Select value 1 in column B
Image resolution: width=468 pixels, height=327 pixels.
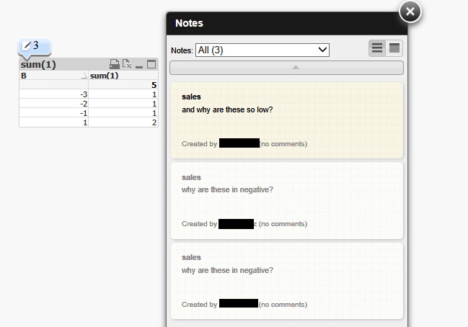[x=54, y=122]
